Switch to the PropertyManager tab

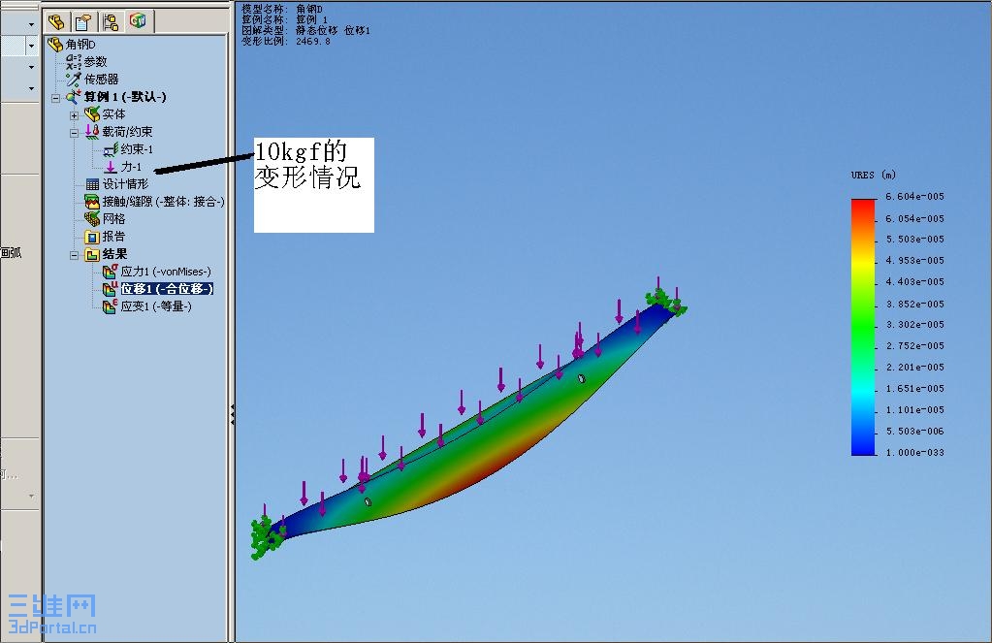[82, 22]
